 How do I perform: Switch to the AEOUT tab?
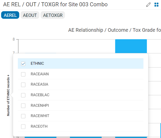coord(30,15)
